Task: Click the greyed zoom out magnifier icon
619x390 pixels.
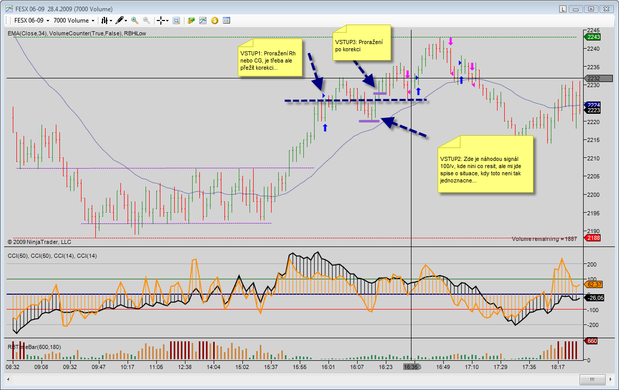Action: pyautogui.click(x=147, y=20)
